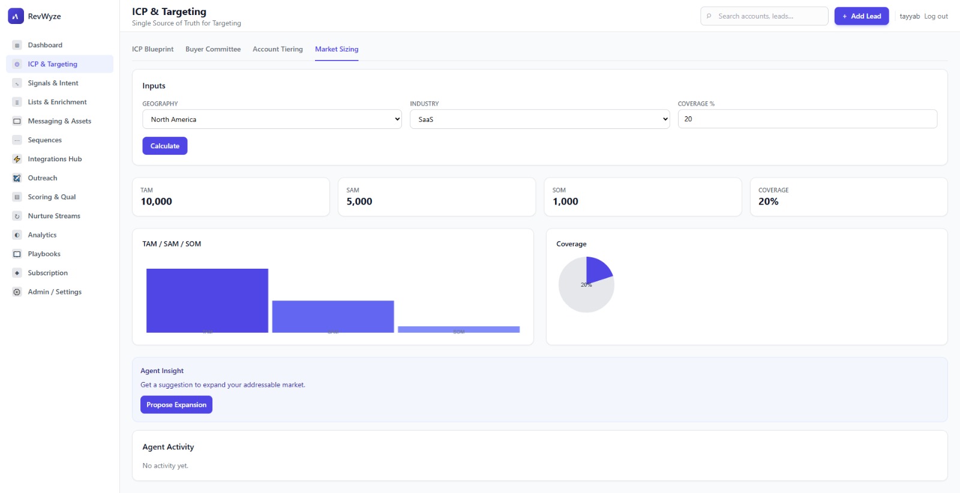960x493 pixels.
Task: Click the Log out link
Action: point(935,16)
